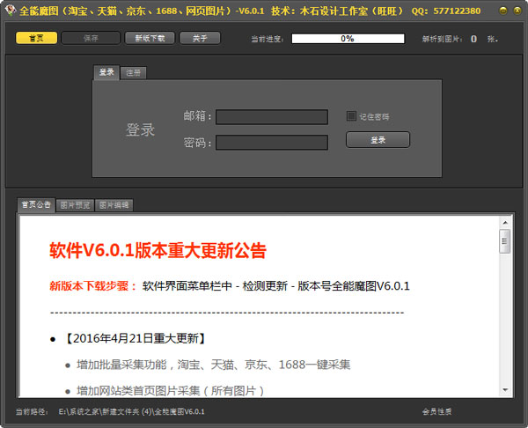Enable the 记住密码 checkbox
The image size is (528, 428).
point(351,116)
